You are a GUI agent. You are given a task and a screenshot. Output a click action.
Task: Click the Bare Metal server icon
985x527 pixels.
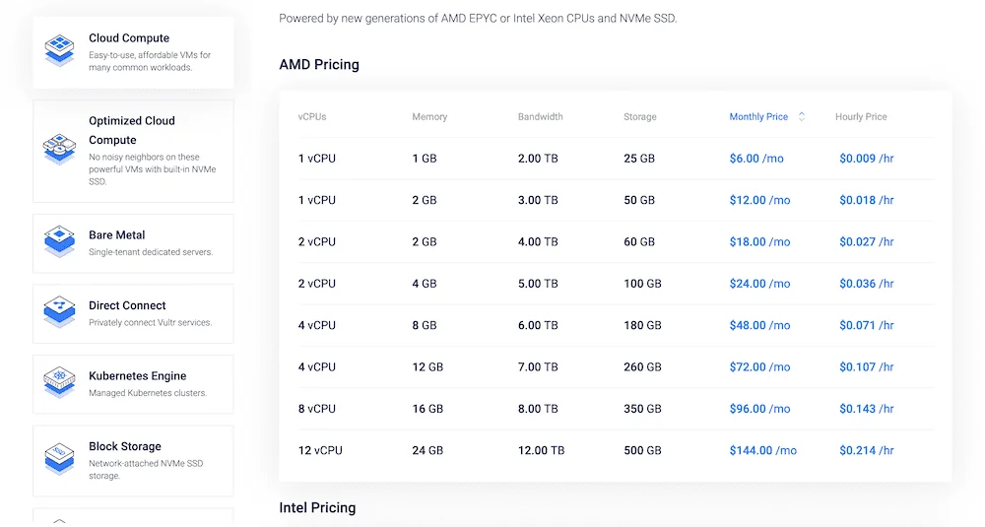60,242
